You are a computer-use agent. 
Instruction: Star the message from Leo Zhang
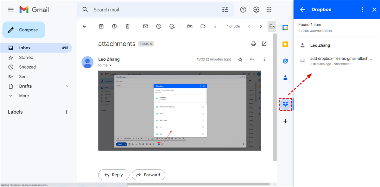coord(240,59)
